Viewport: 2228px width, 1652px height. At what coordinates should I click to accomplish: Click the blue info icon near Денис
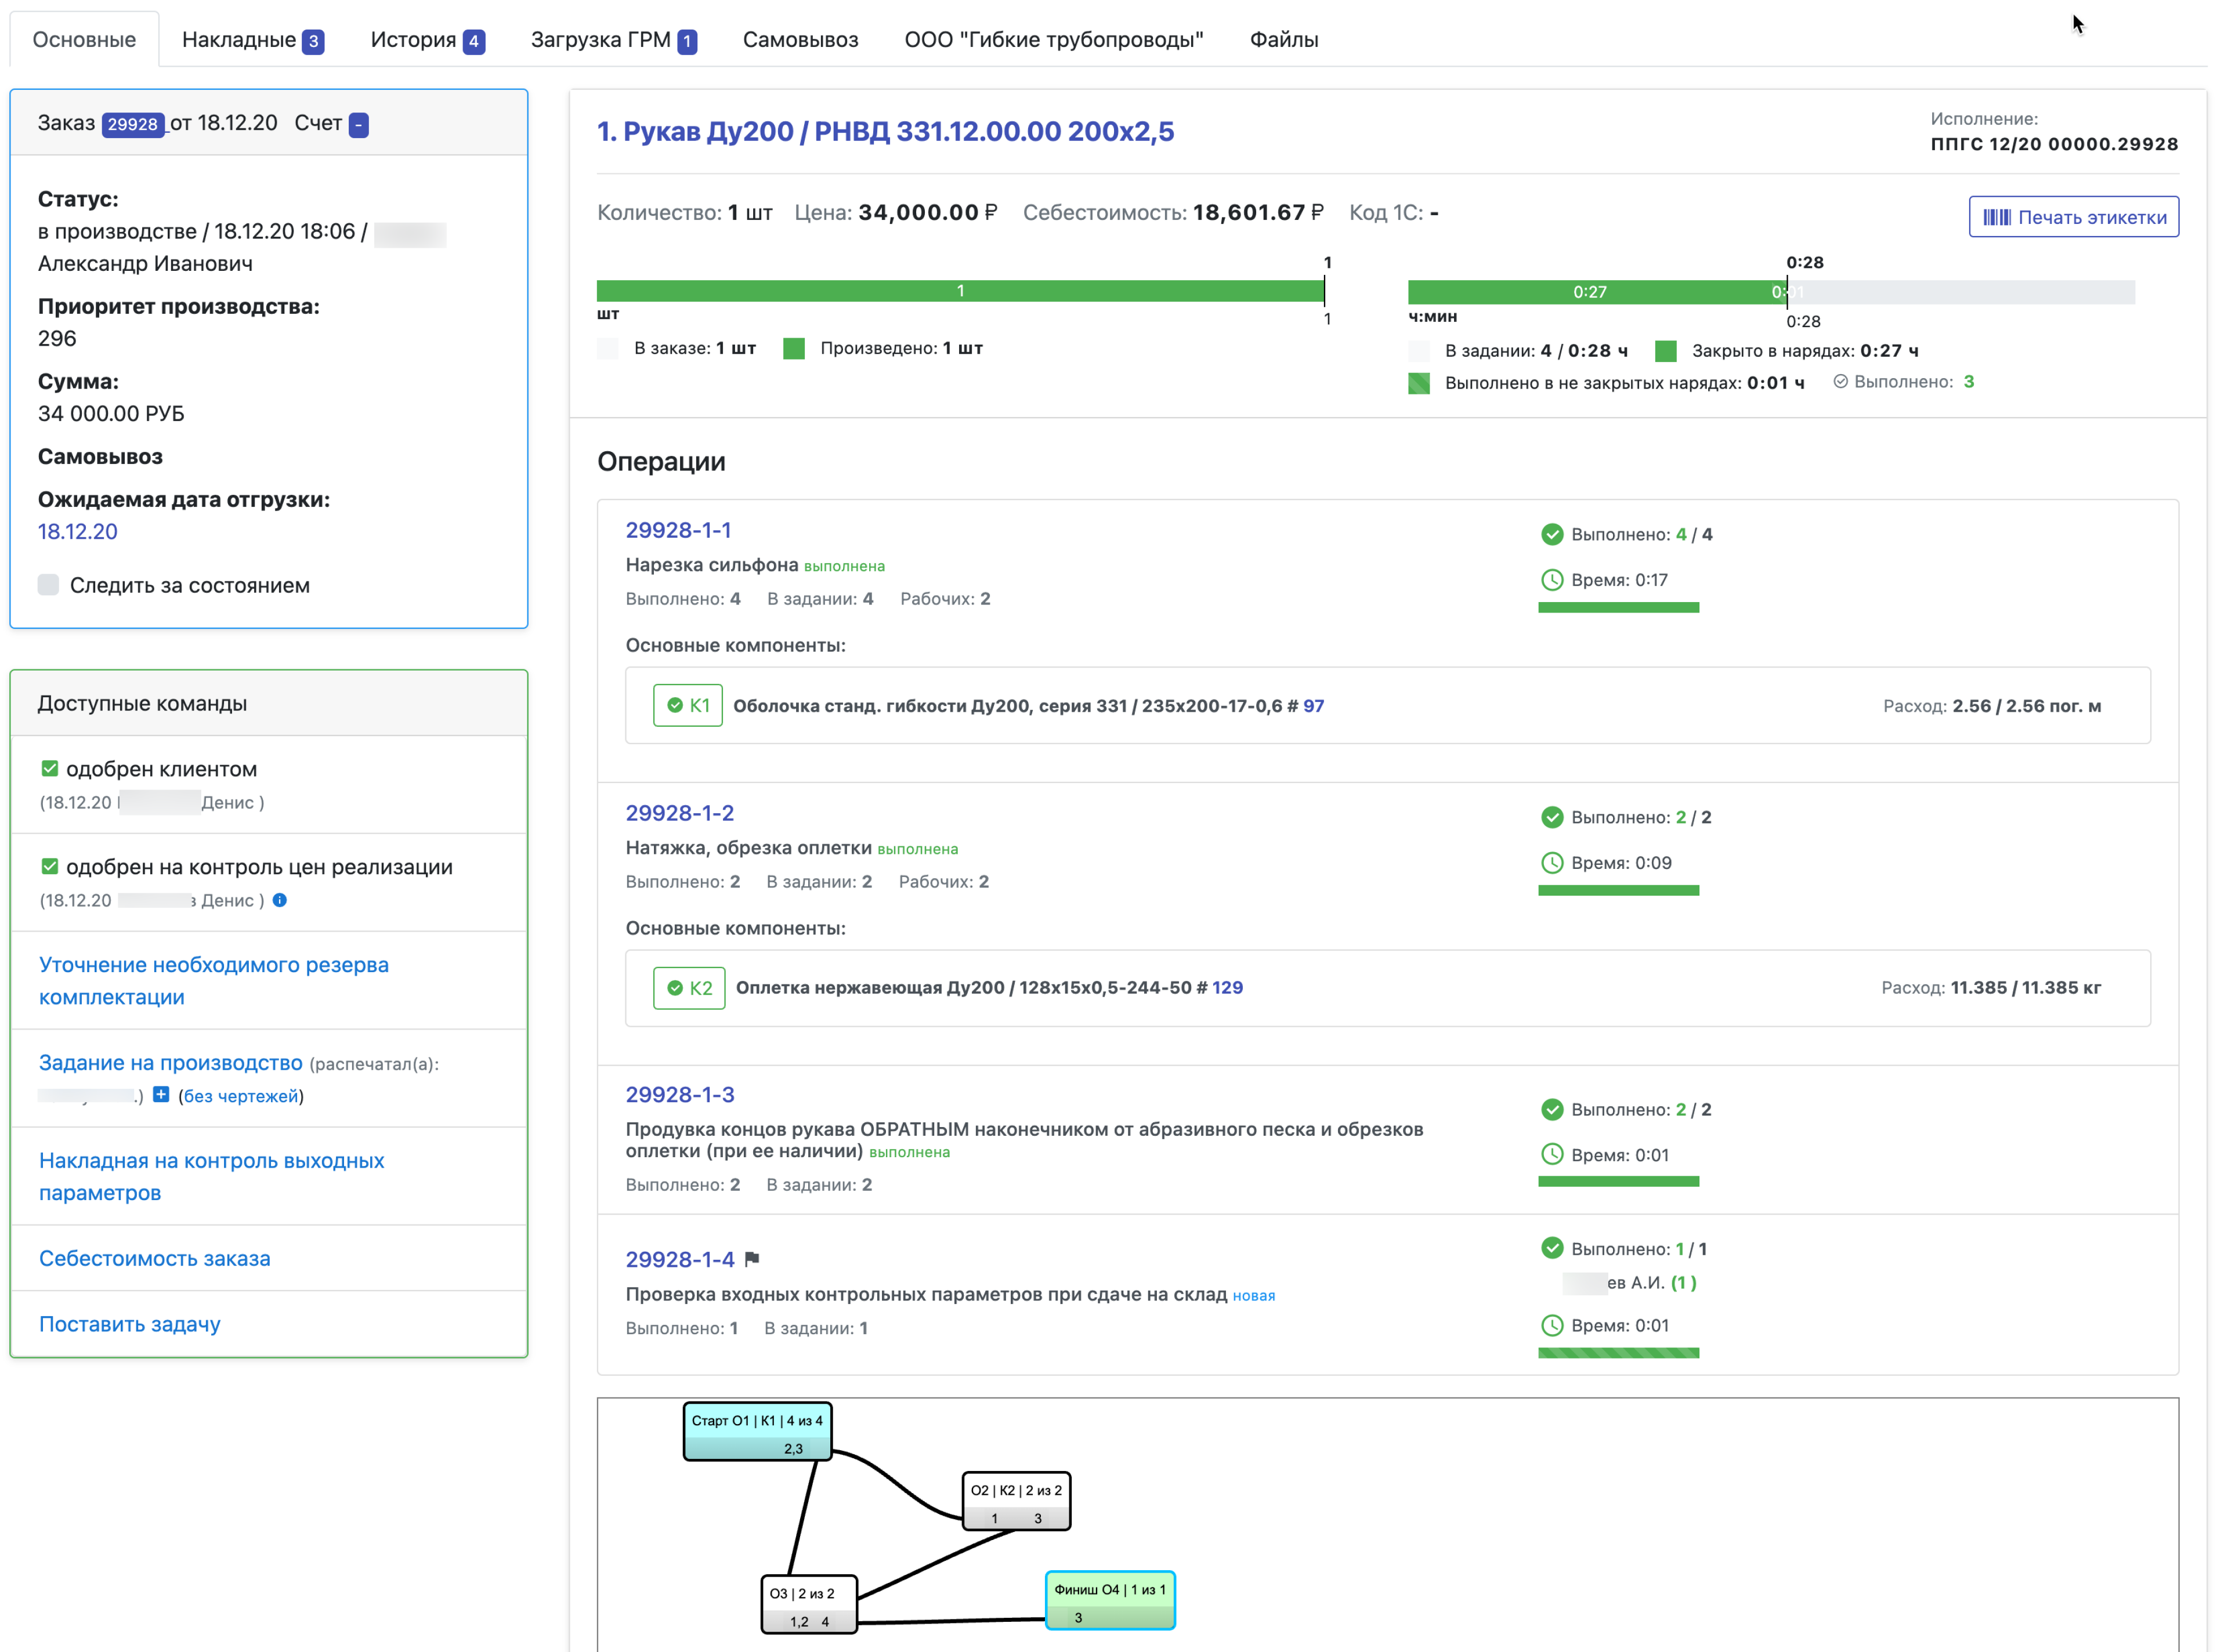(x=280, y=900)
